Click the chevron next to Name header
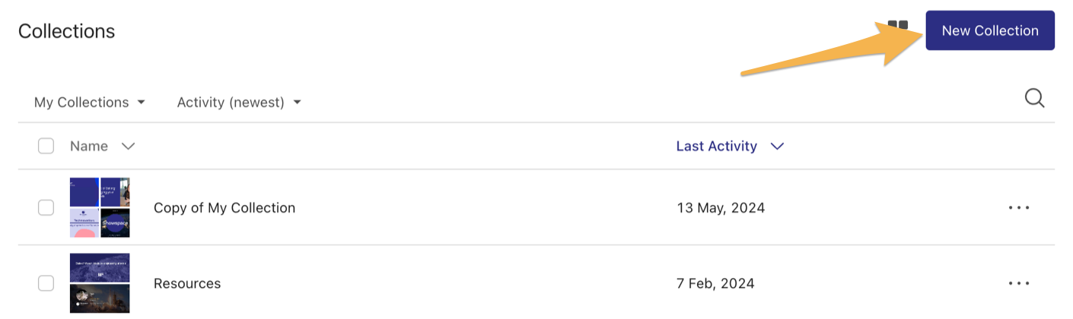Image resolution: width=1073 pixels, height=319 pixels. pos(128,146)
